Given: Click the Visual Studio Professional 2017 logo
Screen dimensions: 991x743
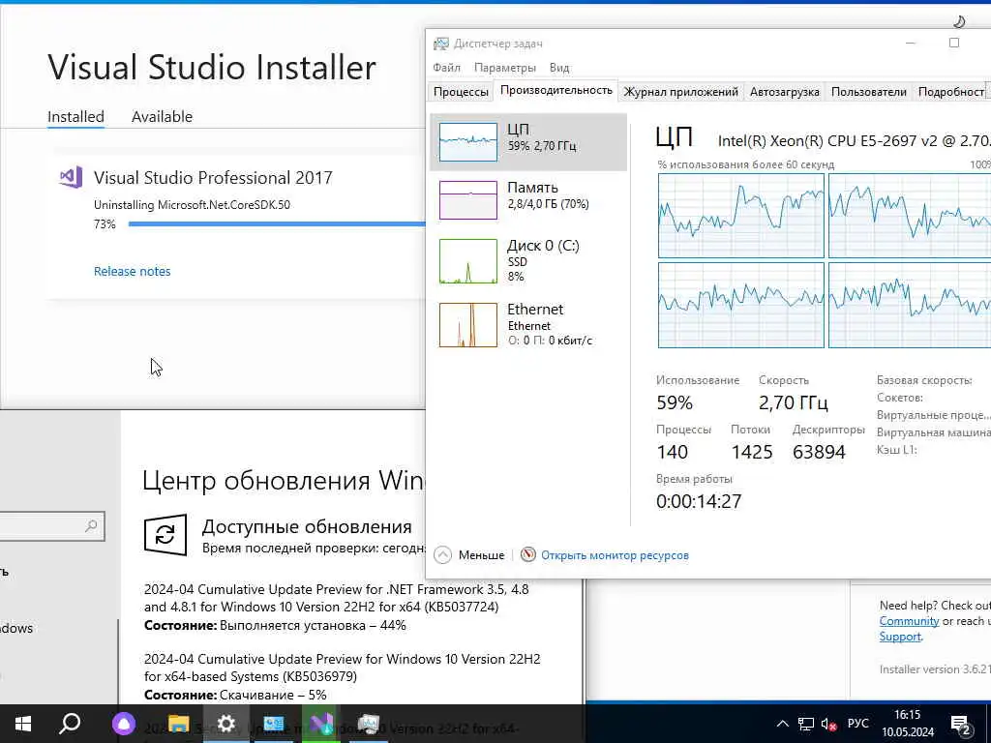Looking at the screenshot, I should pos(71,178).
